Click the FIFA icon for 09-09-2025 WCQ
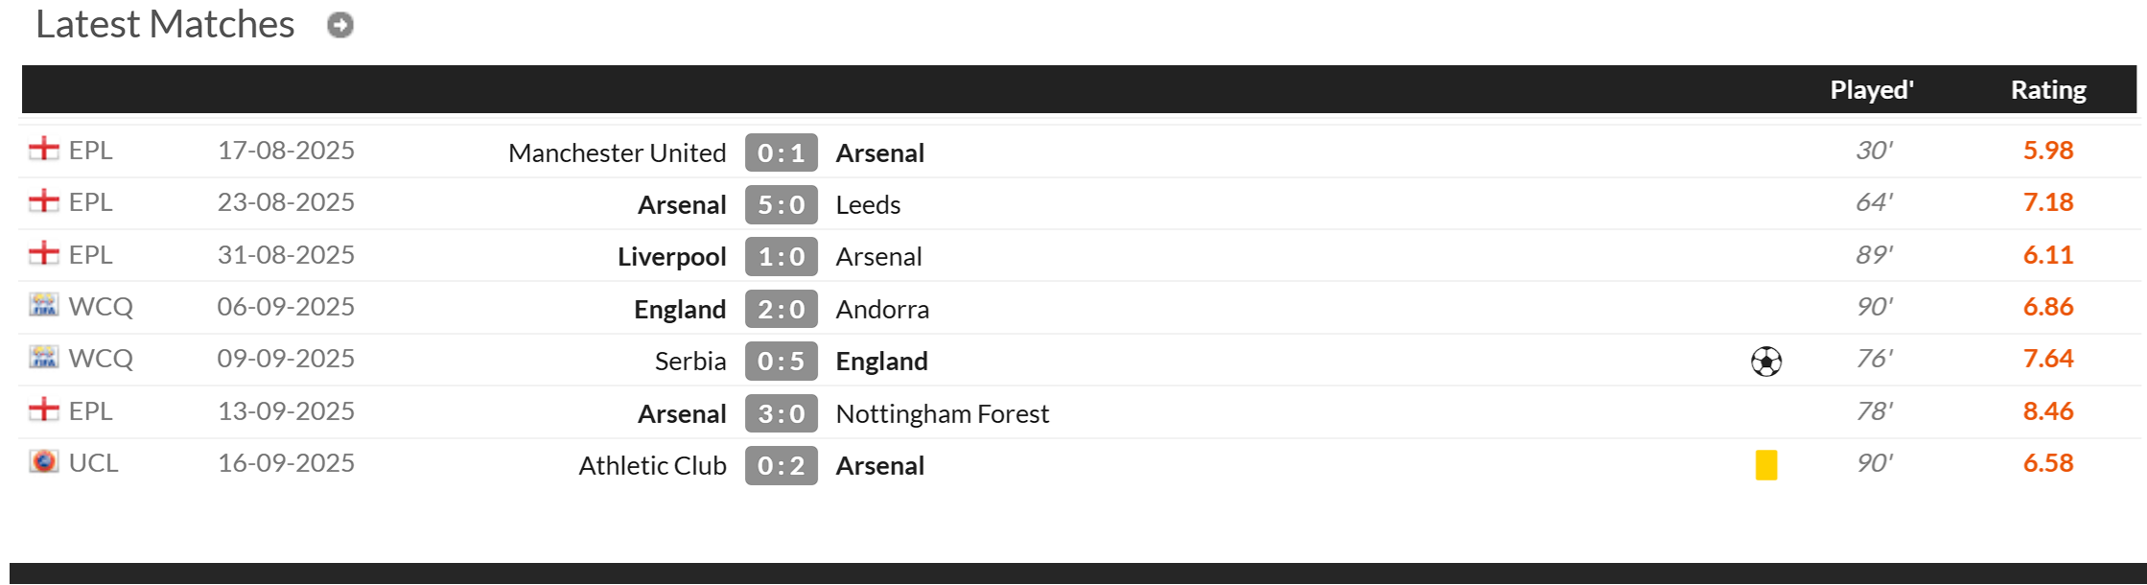Viewport: 2147px width, 585px height. [44, 358]
